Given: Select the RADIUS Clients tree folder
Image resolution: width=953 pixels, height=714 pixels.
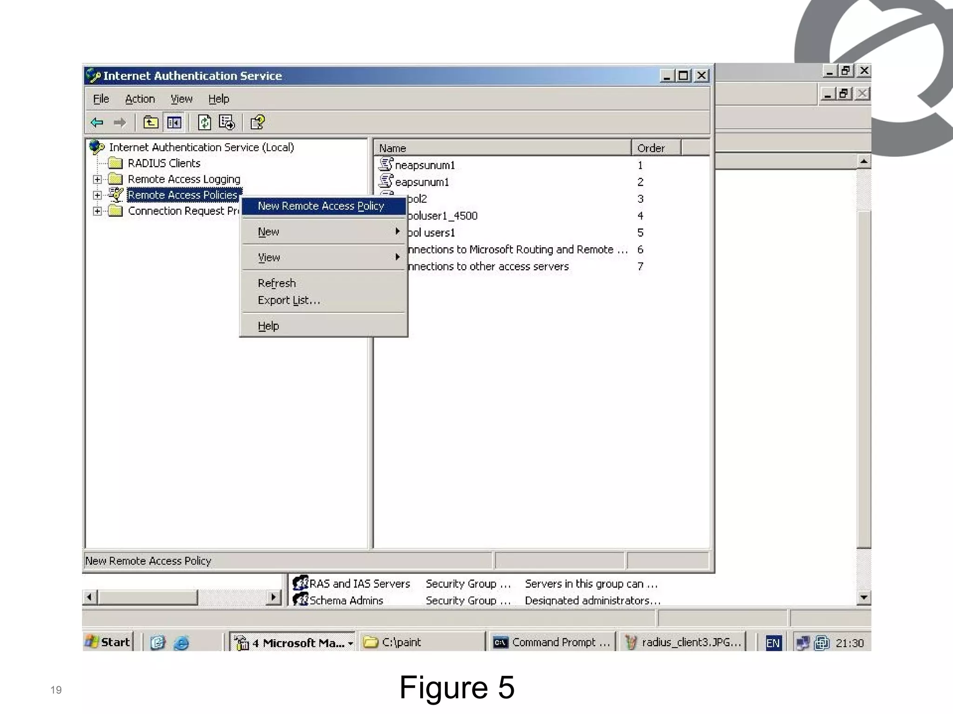Looking at the screenshot, I should coord(164,163).
